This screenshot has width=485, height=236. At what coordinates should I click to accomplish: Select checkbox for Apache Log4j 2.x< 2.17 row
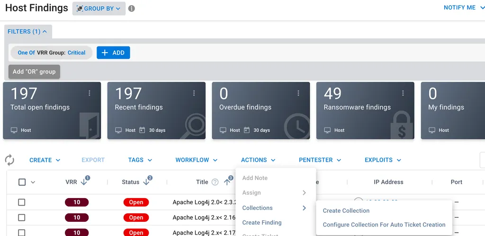(22, 233)
